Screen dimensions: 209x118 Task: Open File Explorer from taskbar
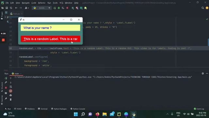tap(104, 114)
